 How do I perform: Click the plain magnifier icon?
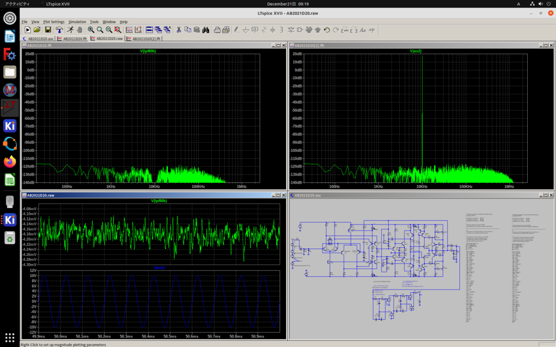(x=100, y=30)
